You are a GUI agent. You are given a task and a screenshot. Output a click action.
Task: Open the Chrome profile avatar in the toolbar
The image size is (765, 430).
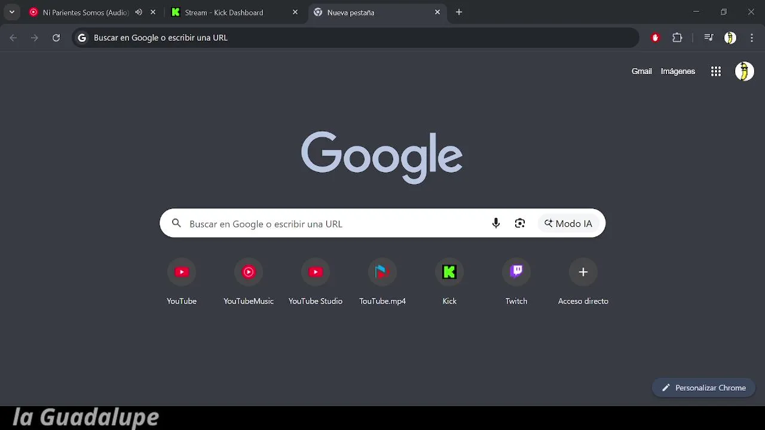(x=730, y=38)
